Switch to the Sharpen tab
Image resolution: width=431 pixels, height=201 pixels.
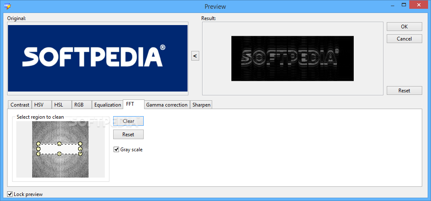(x=201, y=105)
